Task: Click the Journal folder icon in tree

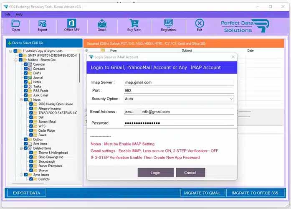Action: click(x=30, y=77)
